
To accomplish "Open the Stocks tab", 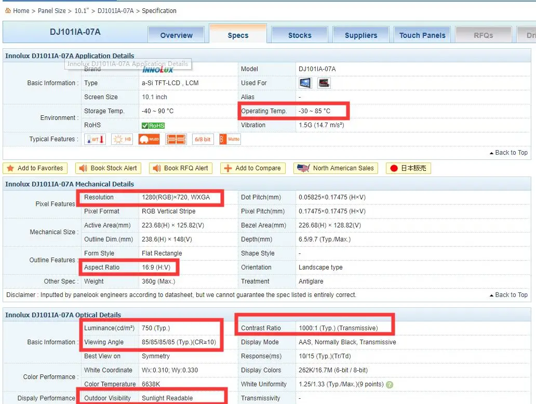I will pyautogui.click(x=300, y=35).
